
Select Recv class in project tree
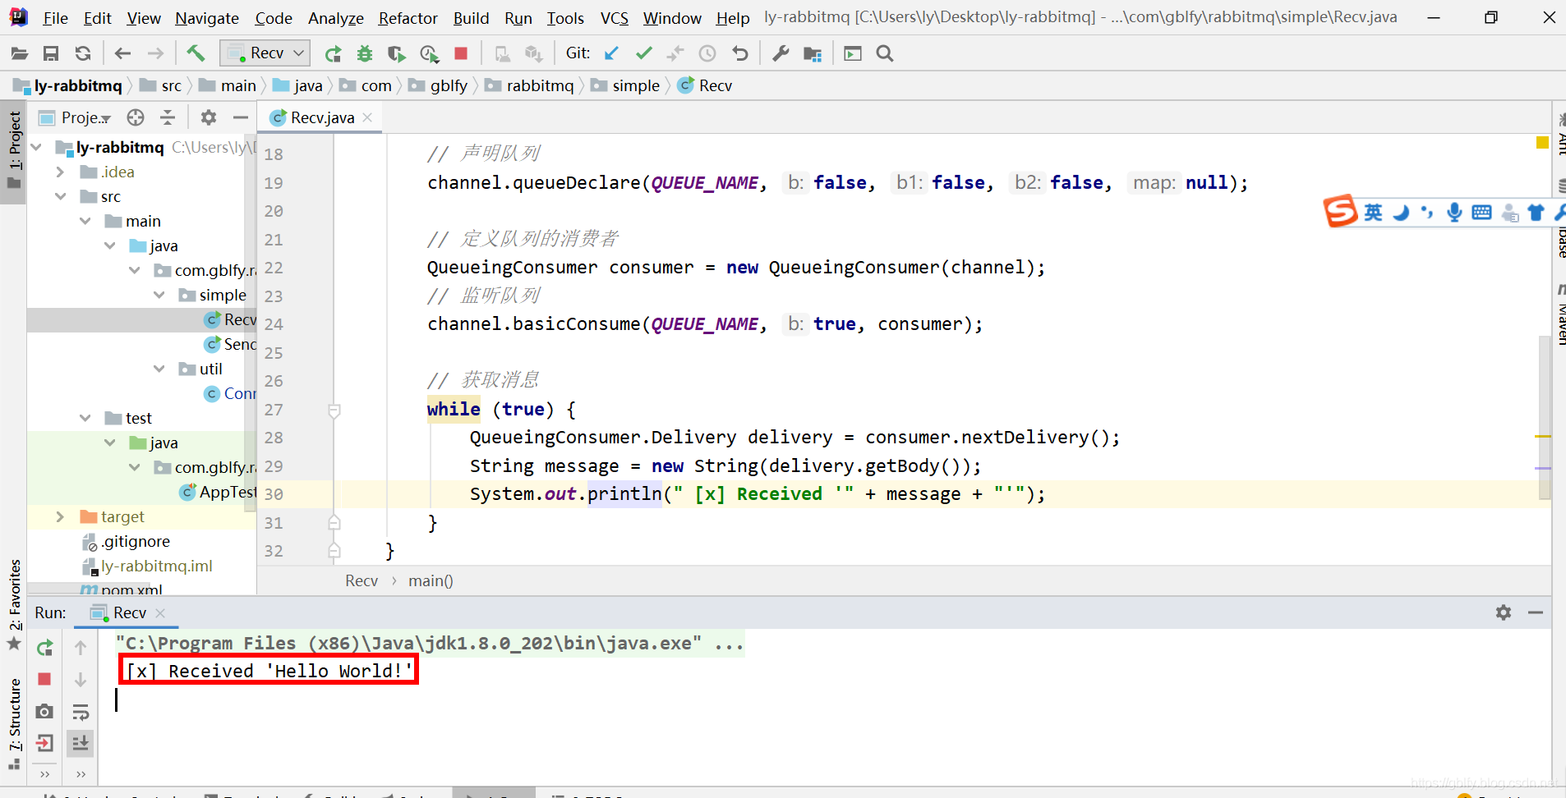click(230, 319)
